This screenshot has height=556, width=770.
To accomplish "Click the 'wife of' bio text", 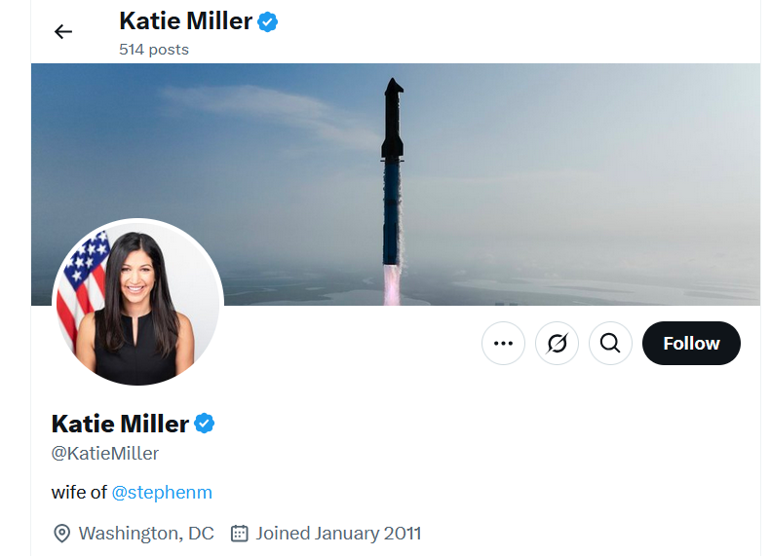I will [x=79, y=492].
